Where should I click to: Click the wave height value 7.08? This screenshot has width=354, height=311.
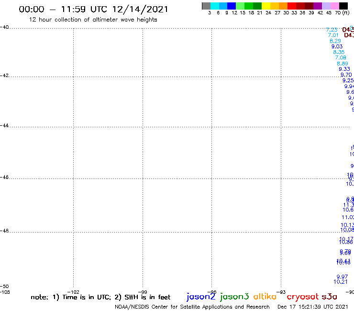click(x=341, y=57)
